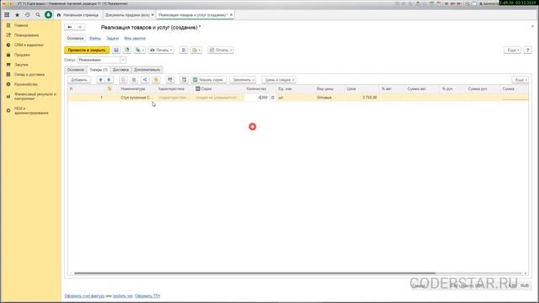Image resolution: width=539 pixels, height=303 pixels.
Task: Click the Статус field Реализовано
Action: [99, 60]
